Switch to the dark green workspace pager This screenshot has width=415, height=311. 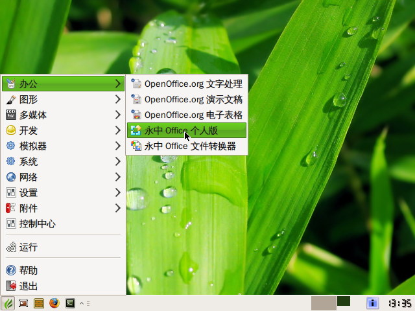click(x=344, y=301)
